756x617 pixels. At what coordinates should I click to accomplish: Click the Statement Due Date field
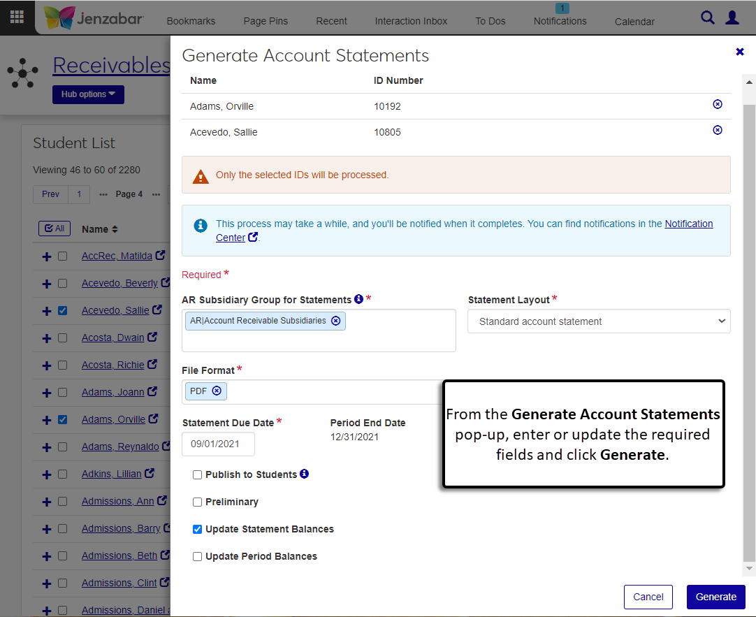click(218, 444)
